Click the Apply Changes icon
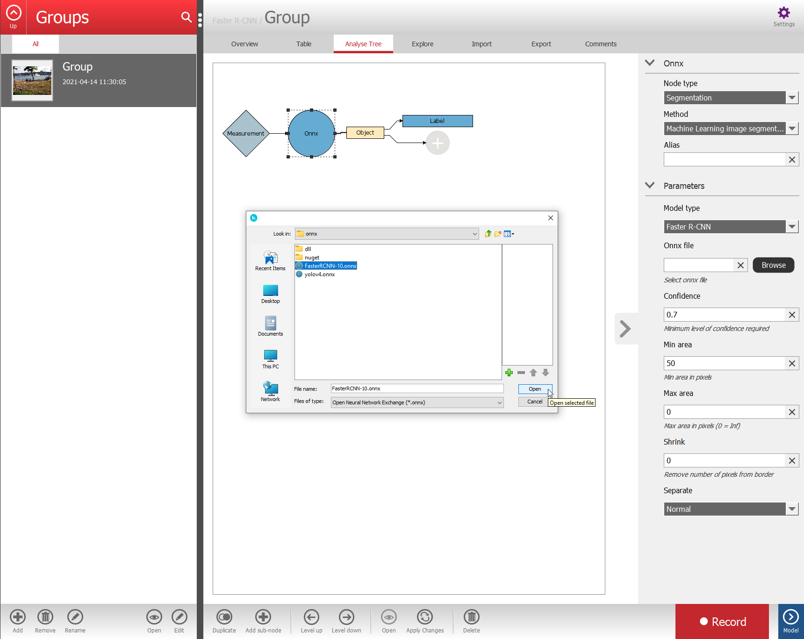Viewport: 804px width, 639px height. click(x=424, y=617)
